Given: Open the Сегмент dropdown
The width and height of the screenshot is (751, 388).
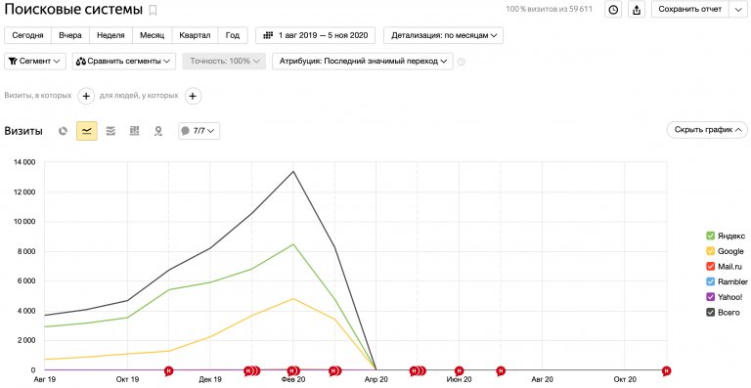Looking at the screenshot, I should point(35,62).
